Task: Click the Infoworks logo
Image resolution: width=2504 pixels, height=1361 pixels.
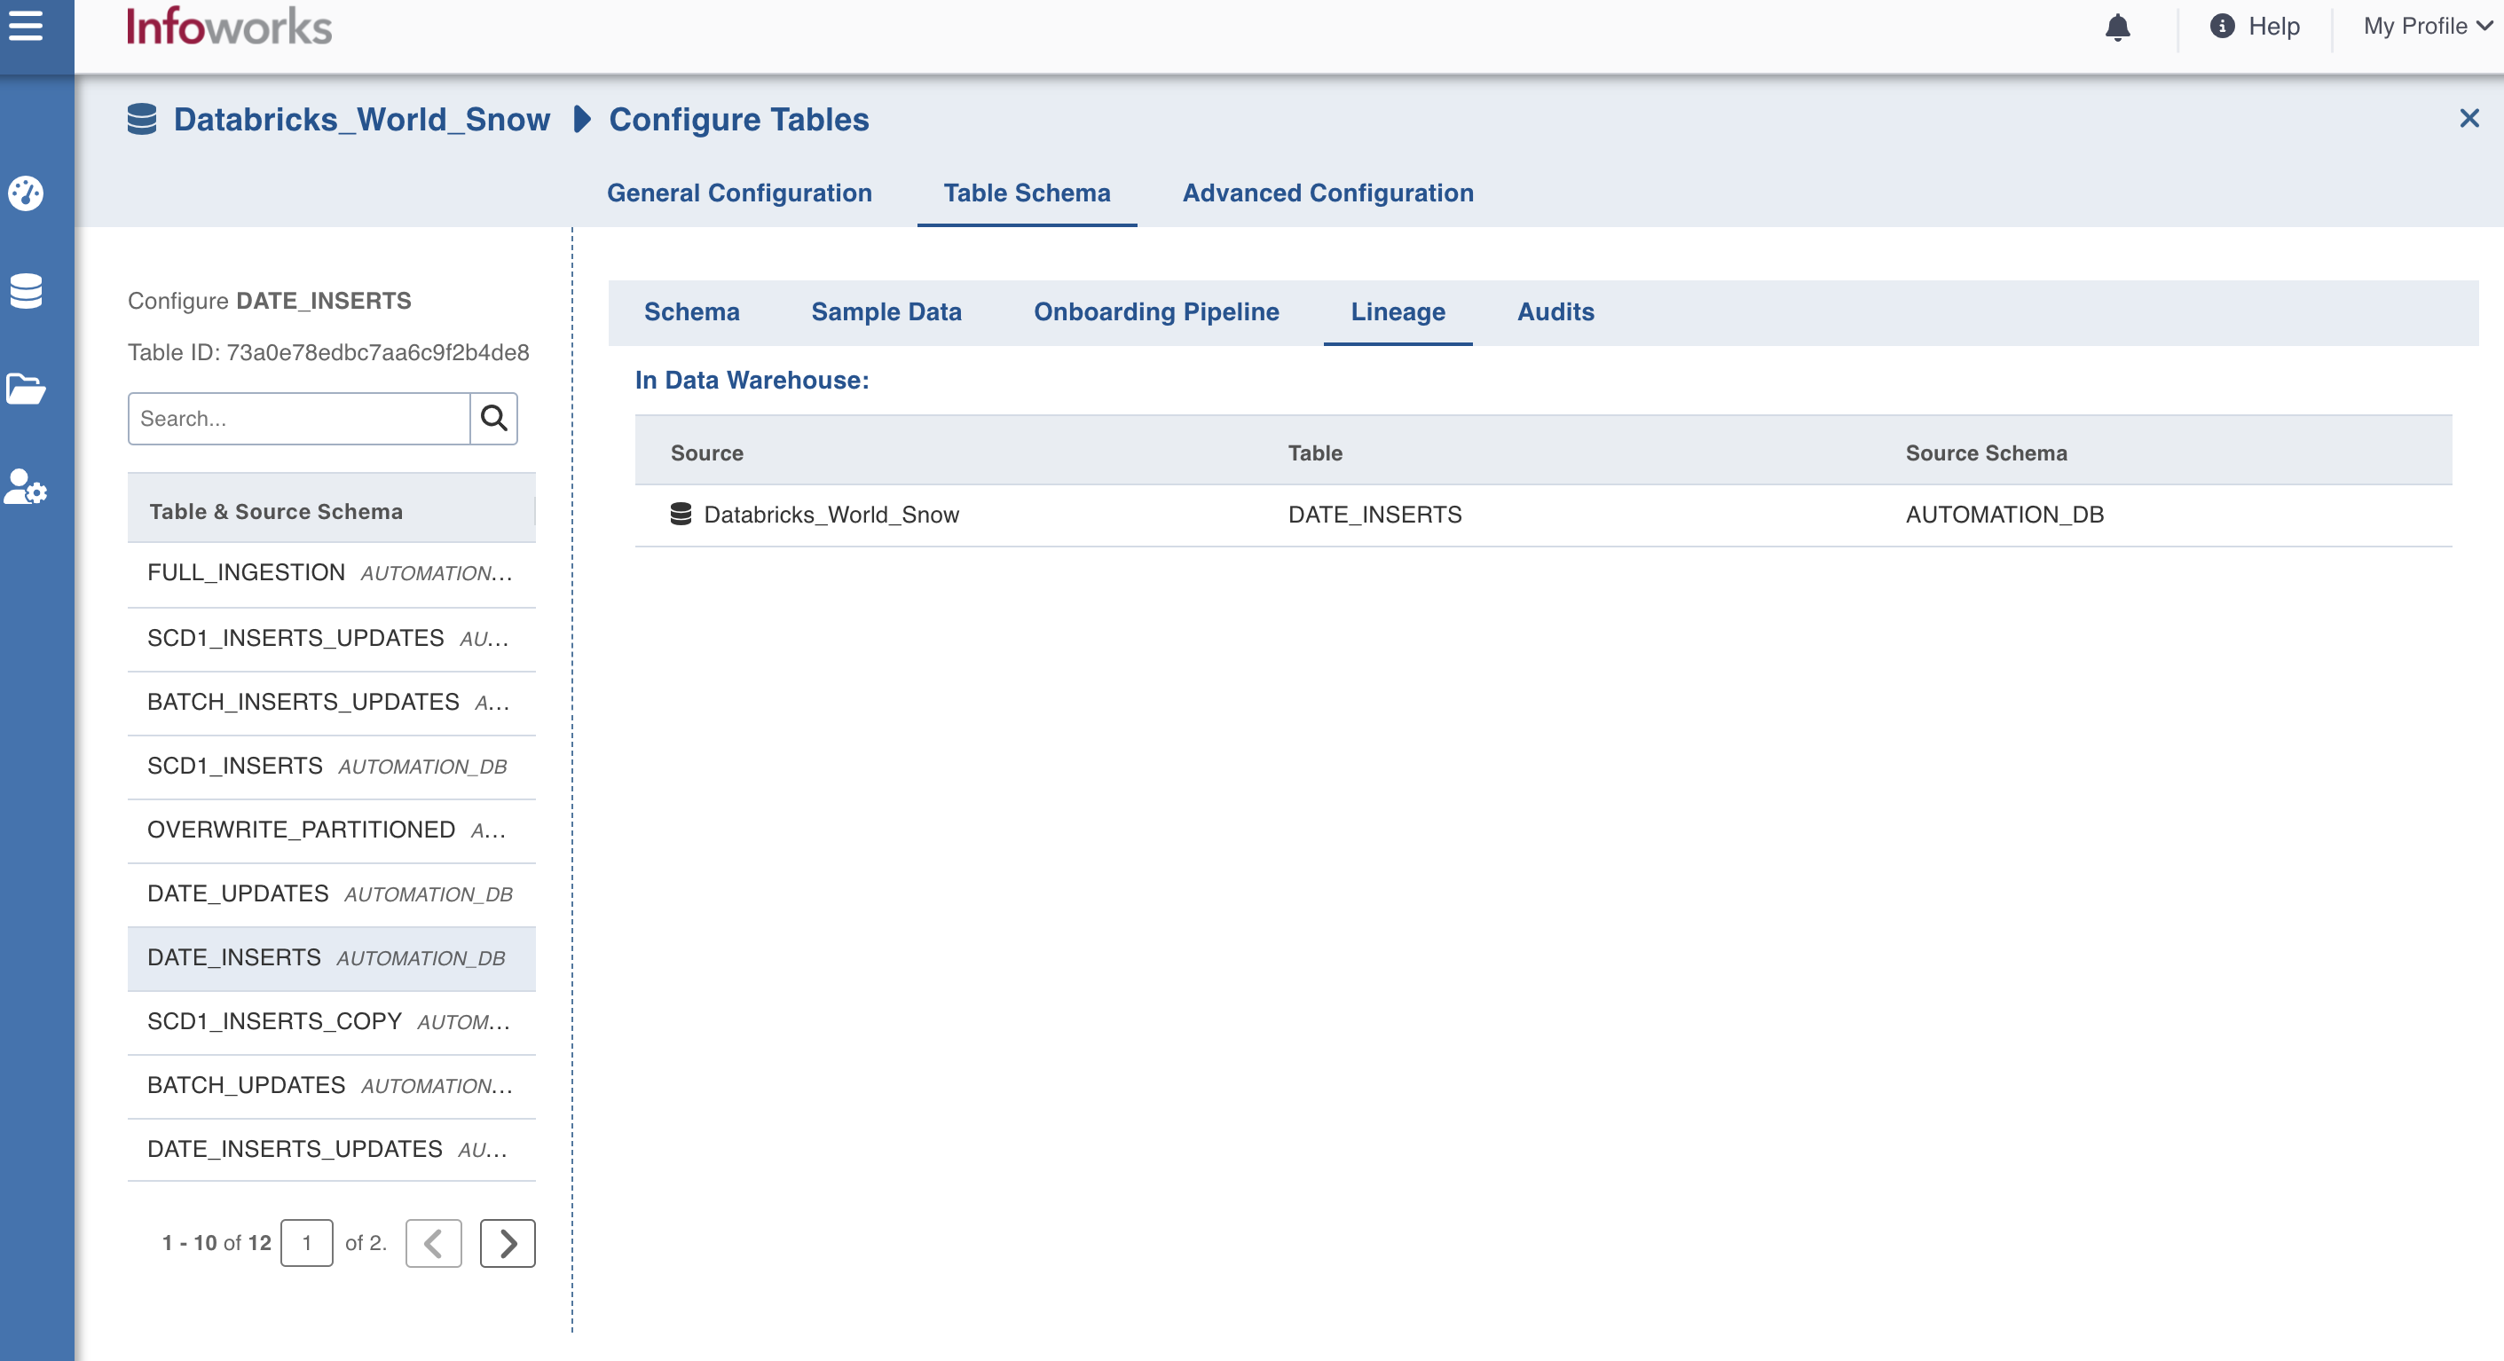Action: coord(230,27)
